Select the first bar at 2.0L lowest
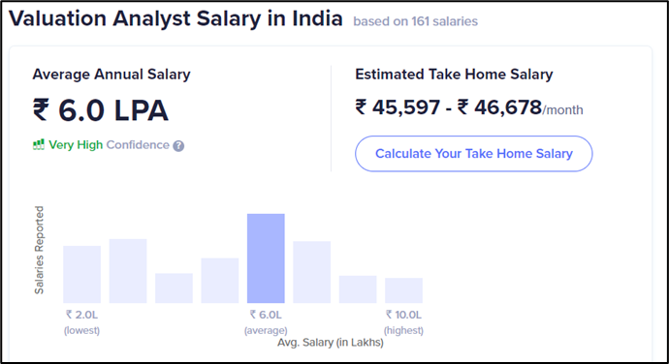The image size is (669, 364). click(81, 274)
